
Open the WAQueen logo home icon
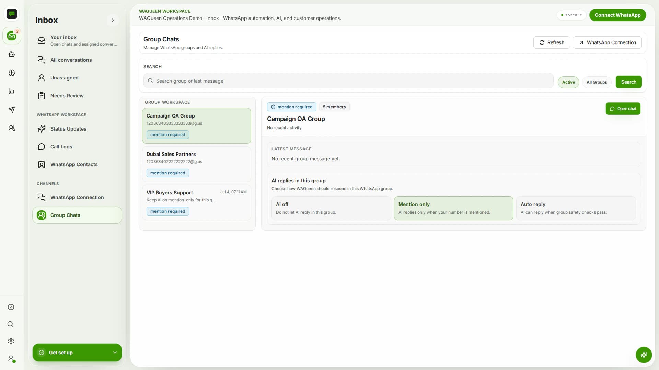point(12,14)
